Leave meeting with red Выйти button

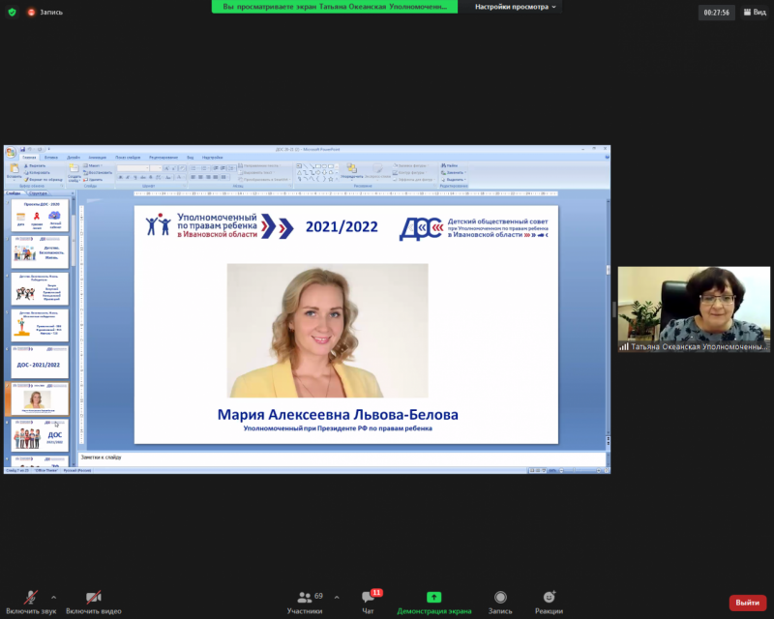[x=747, y=603]
